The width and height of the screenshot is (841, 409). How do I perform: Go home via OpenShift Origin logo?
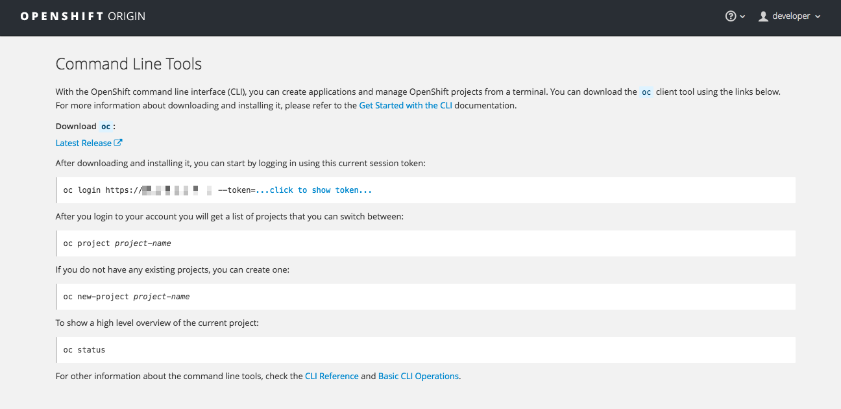tap(83, 16)
